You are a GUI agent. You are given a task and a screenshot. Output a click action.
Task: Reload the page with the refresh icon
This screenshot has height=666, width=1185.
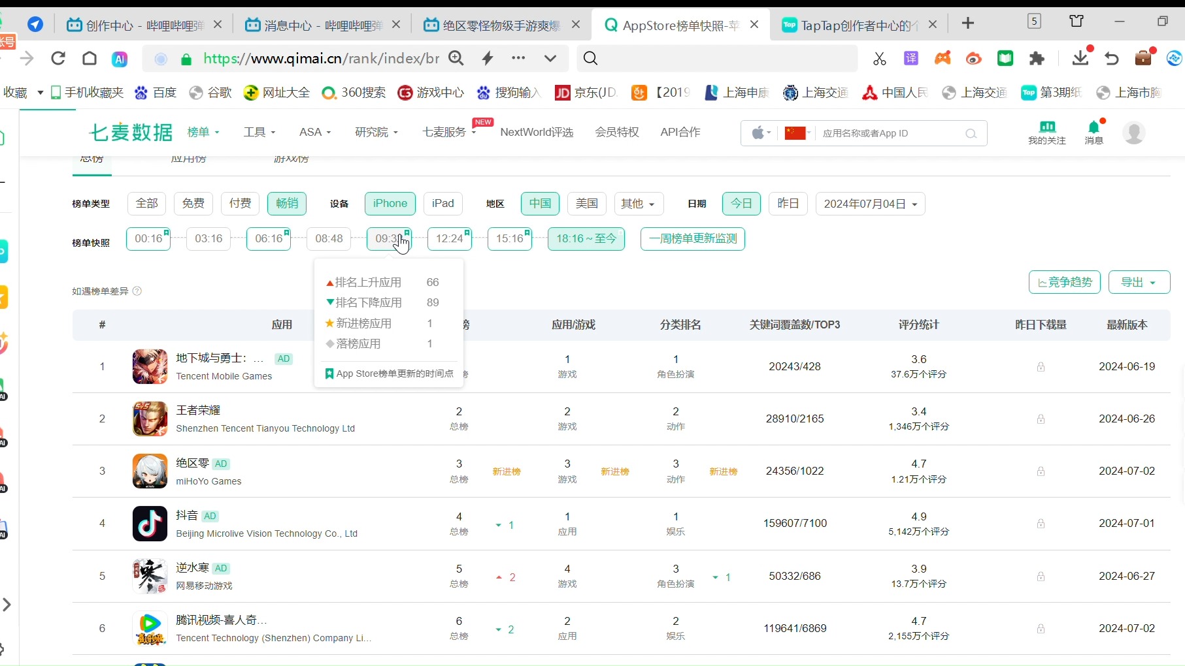[58, 59]
